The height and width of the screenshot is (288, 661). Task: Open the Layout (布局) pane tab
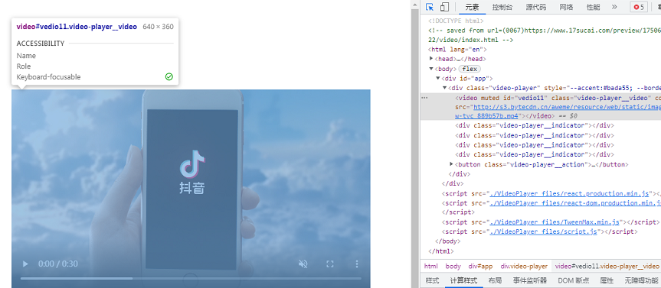pyautogui.click(x=495, y=280)
